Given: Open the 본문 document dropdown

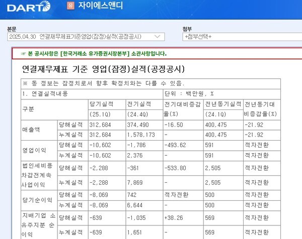Looking at the screenshot, I should pos(86,37).
